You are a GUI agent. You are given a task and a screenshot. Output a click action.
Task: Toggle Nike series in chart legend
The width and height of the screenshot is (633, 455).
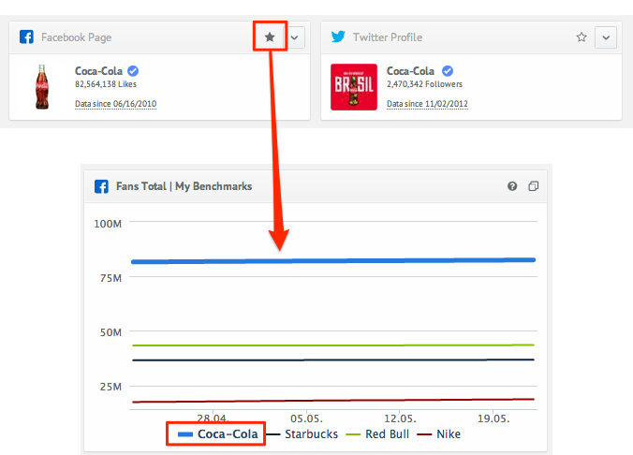click(x=439, y=434)
